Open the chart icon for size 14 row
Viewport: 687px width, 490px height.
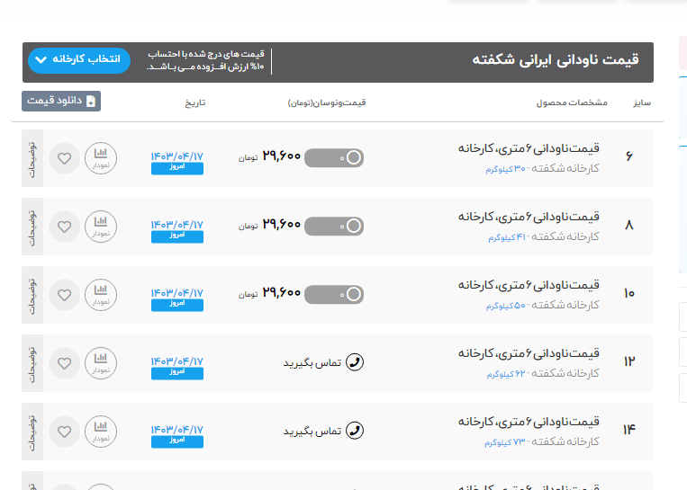click(101, 431)
